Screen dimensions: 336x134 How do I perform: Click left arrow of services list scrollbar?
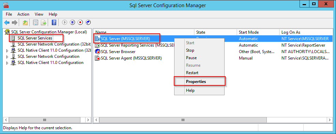(x=96, y=120)
